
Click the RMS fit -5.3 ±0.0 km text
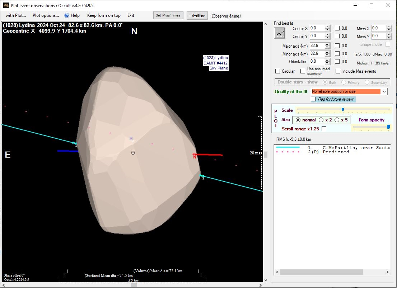pyautogui.click(x=294, y=139)
